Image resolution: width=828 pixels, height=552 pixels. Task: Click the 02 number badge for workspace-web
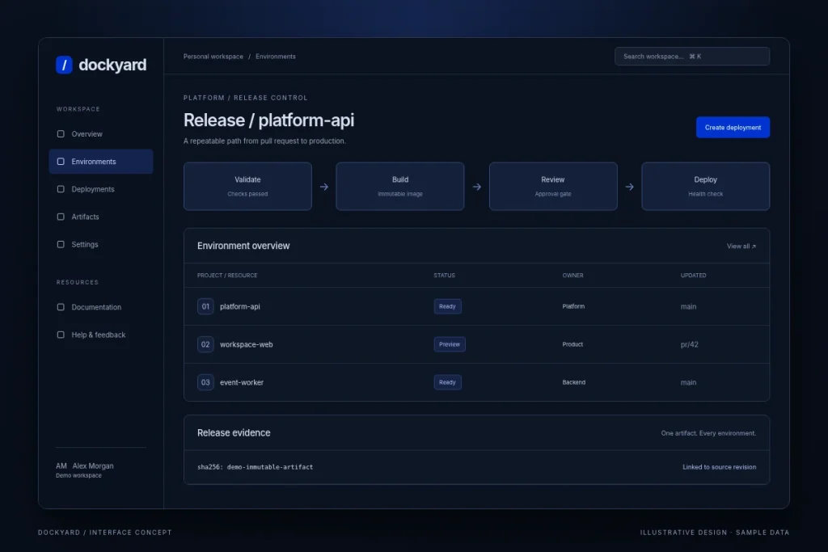(x=205, y=344)
